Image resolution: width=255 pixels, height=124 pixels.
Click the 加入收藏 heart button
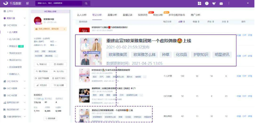pos(59,85)
